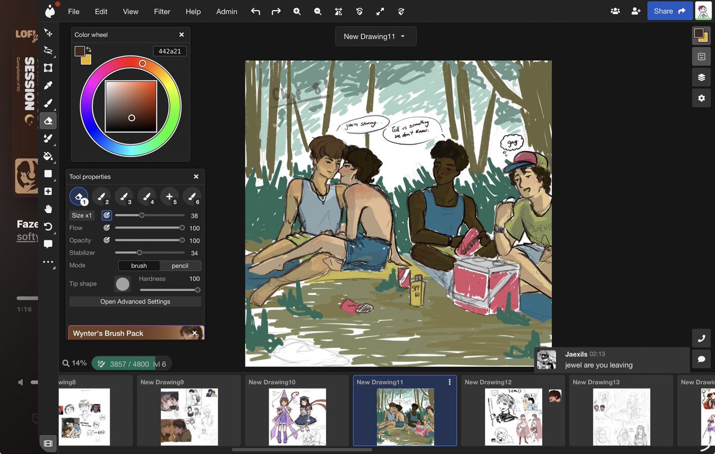Adjust the Hardness slider

(x=169, y=290)
